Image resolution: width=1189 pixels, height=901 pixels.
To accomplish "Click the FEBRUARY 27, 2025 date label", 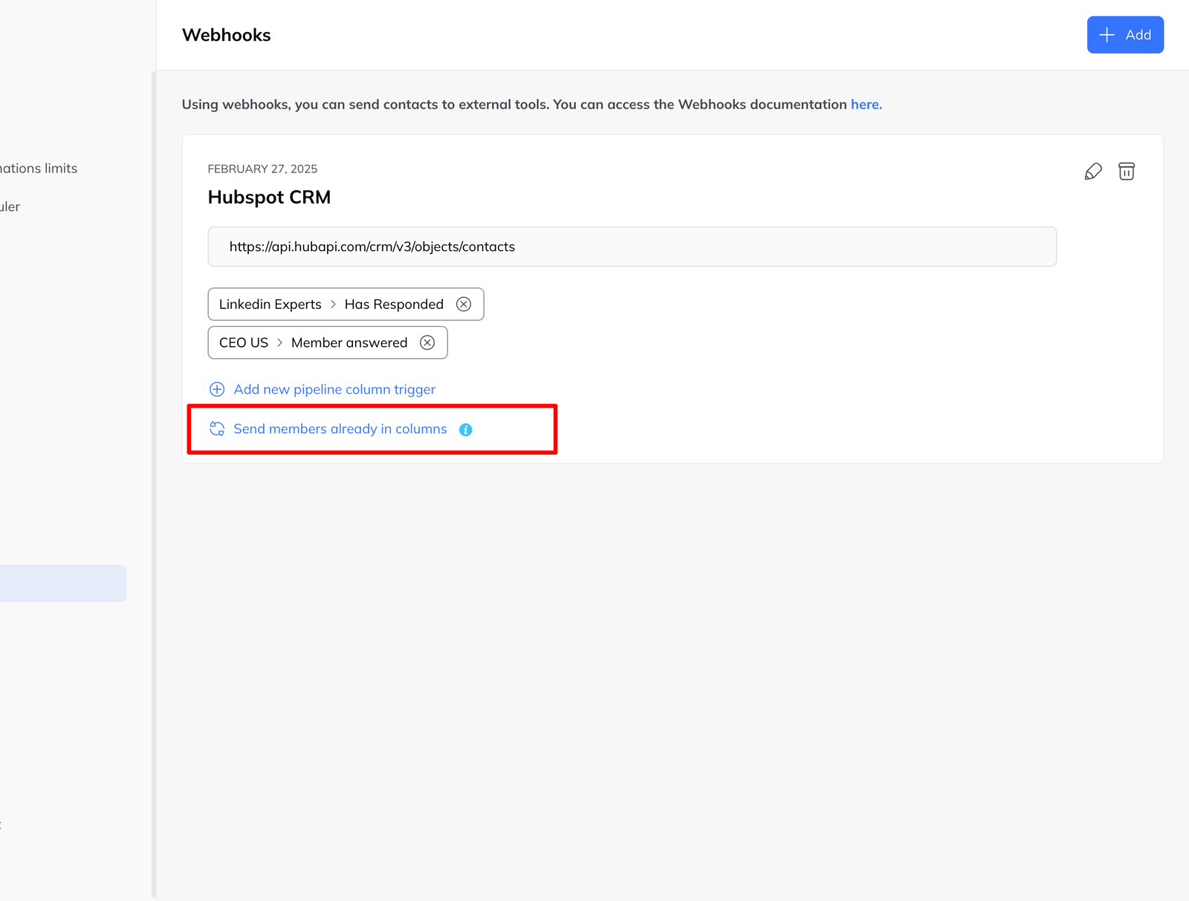I will coord(262,169).
